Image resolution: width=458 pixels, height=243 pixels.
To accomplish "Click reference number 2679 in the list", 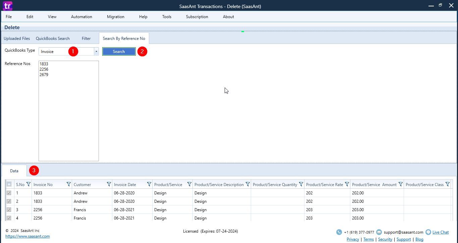I will pos(44,75).
